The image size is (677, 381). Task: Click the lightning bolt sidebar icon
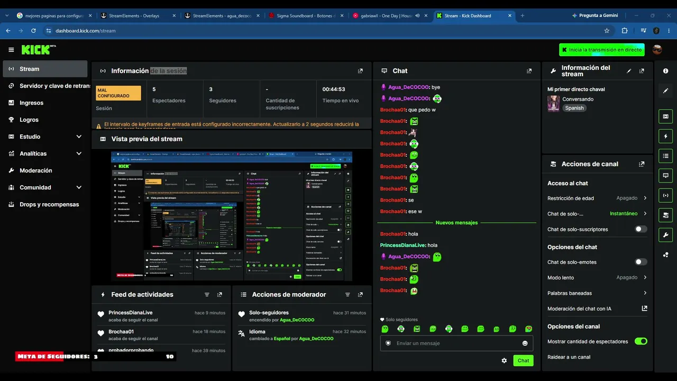(665, 136)
